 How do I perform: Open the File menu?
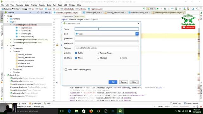tap(2, 5)
